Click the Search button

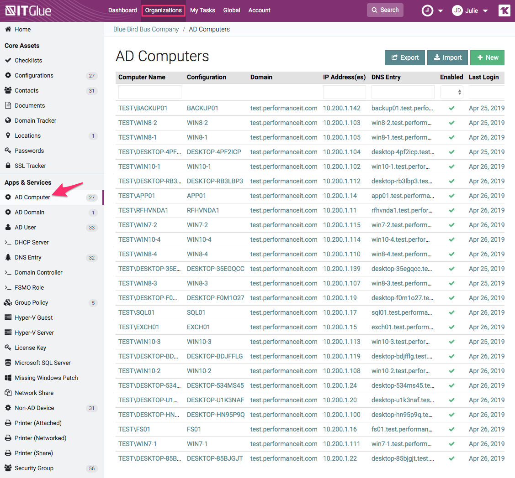(385, 10)
